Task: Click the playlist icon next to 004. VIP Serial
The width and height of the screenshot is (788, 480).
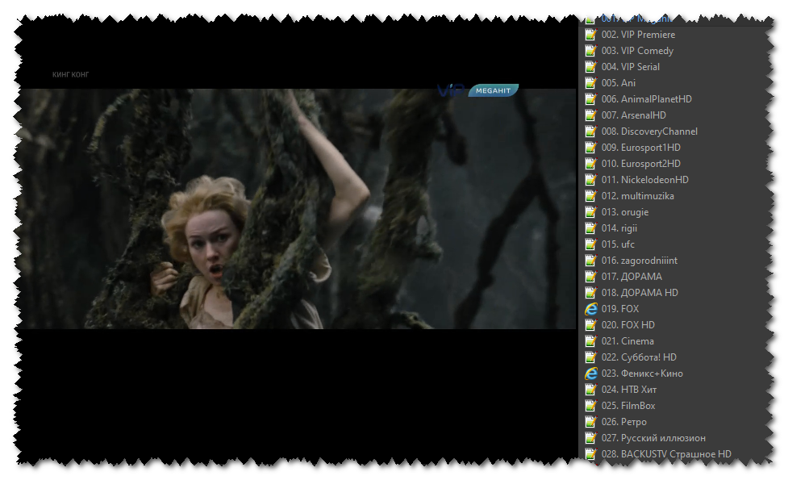Action: pyautogui.click(x=591, y=67)
